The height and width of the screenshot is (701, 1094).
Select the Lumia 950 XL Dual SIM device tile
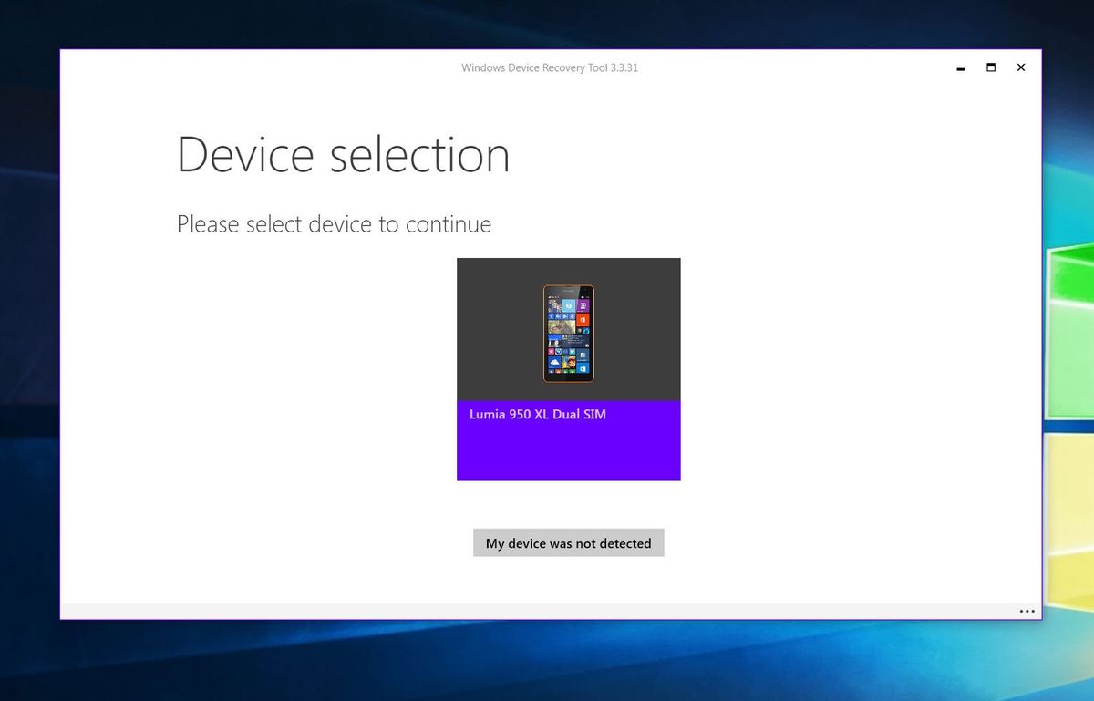point(568,368)
